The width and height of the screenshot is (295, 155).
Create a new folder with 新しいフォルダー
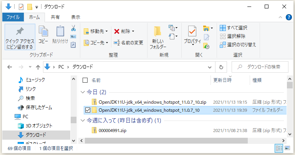(x=158, y=38)
